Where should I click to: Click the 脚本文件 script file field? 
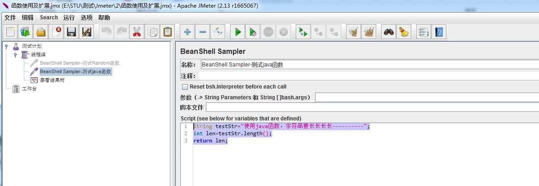pos(372,108)
